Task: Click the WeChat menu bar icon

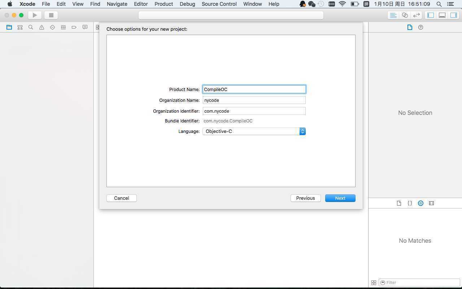Action: pos(312,4)
